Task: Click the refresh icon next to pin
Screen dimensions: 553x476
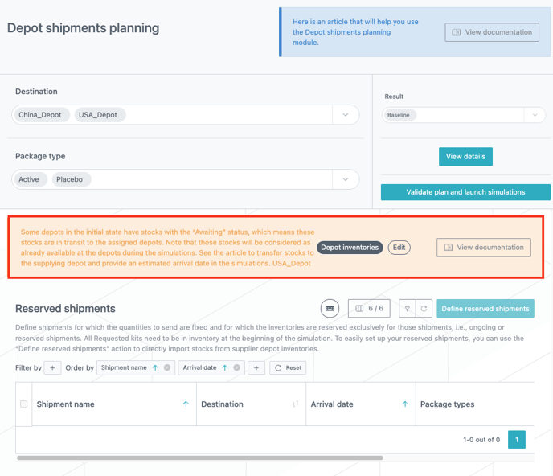Action: coord(423,309)
